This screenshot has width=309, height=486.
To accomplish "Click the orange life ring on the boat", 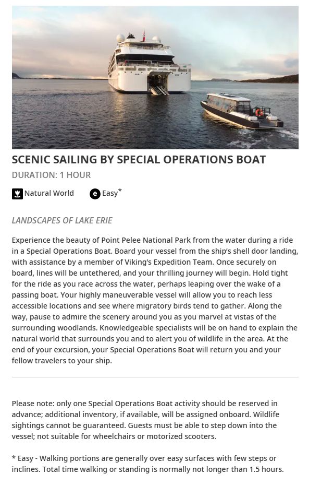I will 259,112.
